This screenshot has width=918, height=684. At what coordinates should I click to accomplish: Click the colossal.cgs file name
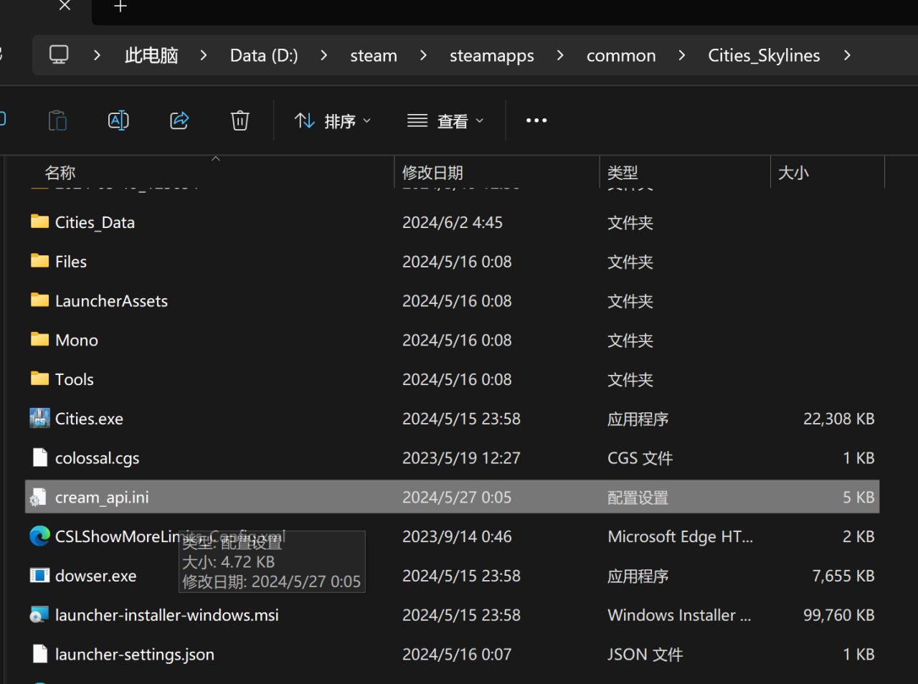click(x=97, y=458)
